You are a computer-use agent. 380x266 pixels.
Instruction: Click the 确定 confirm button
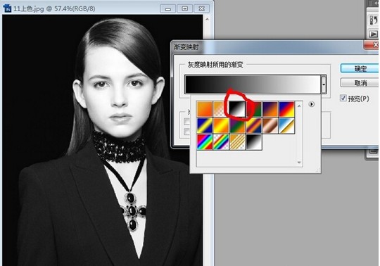point(360,68)
